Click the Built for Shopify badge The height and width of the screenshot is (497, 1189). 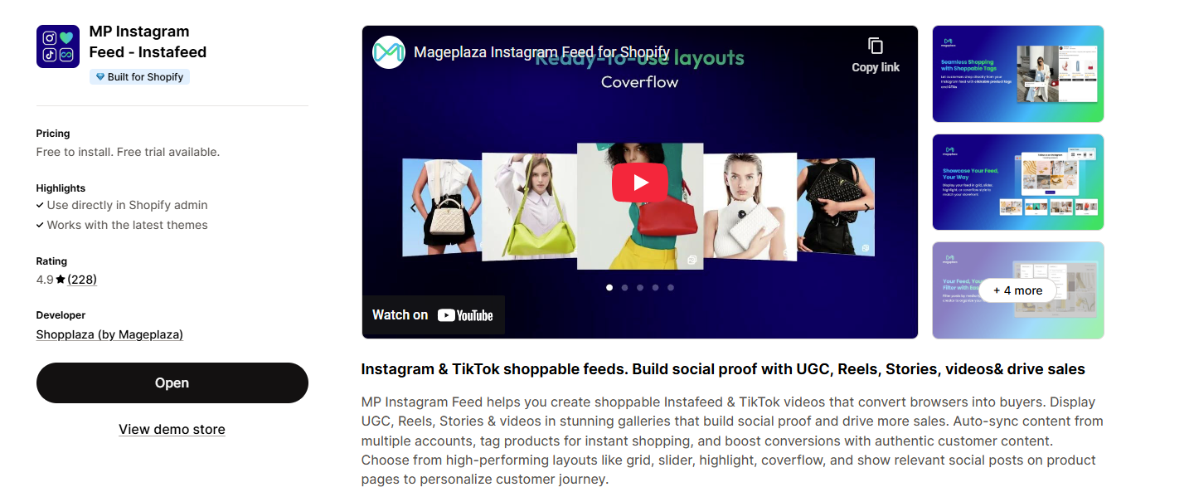click(140, 77)
